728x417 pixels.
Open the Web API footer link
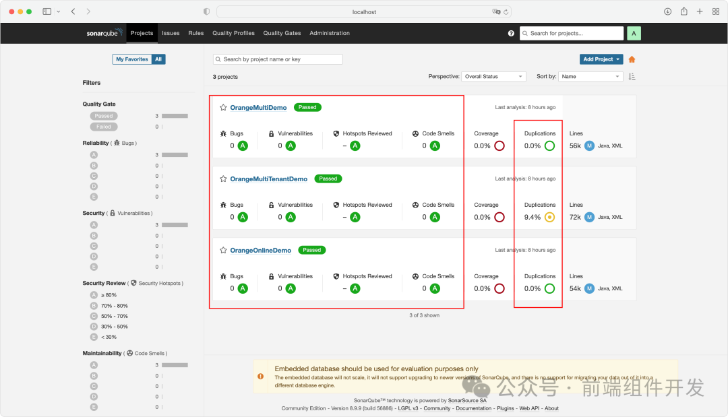pos(529,408)
